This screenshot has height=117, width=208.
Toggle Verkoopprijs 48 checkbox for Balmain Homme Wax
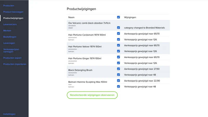[x=119, y=87]
